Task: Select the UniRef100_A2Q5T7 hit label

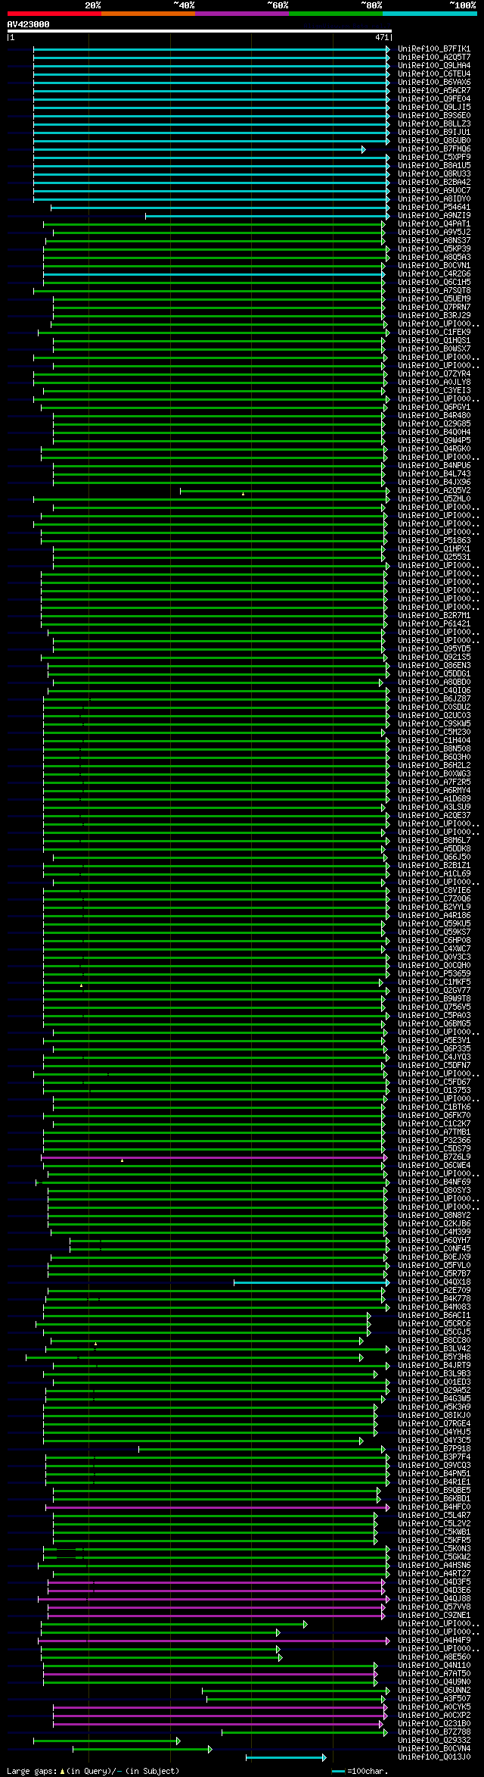Action: (434, 58)
